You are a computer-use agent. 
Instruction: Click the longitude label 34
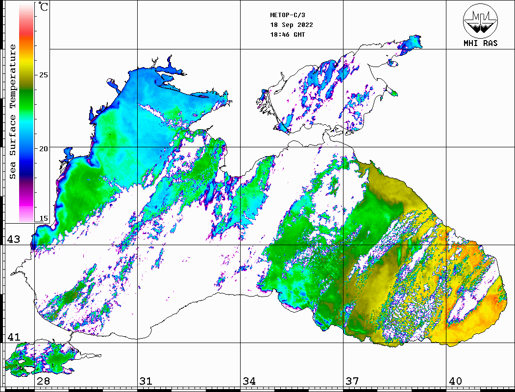[249, 381]
